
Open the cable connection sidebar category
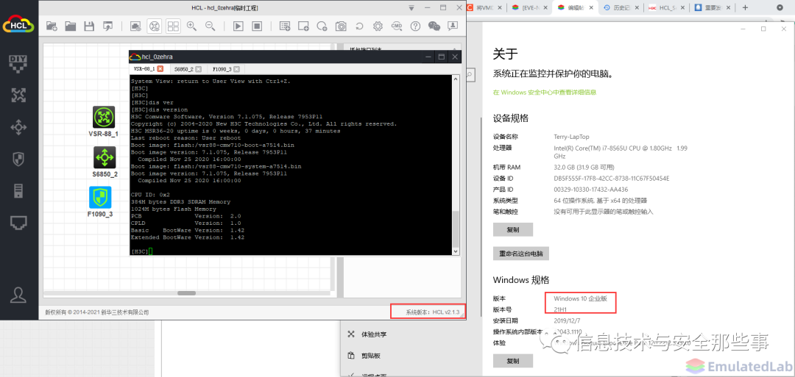18,222
